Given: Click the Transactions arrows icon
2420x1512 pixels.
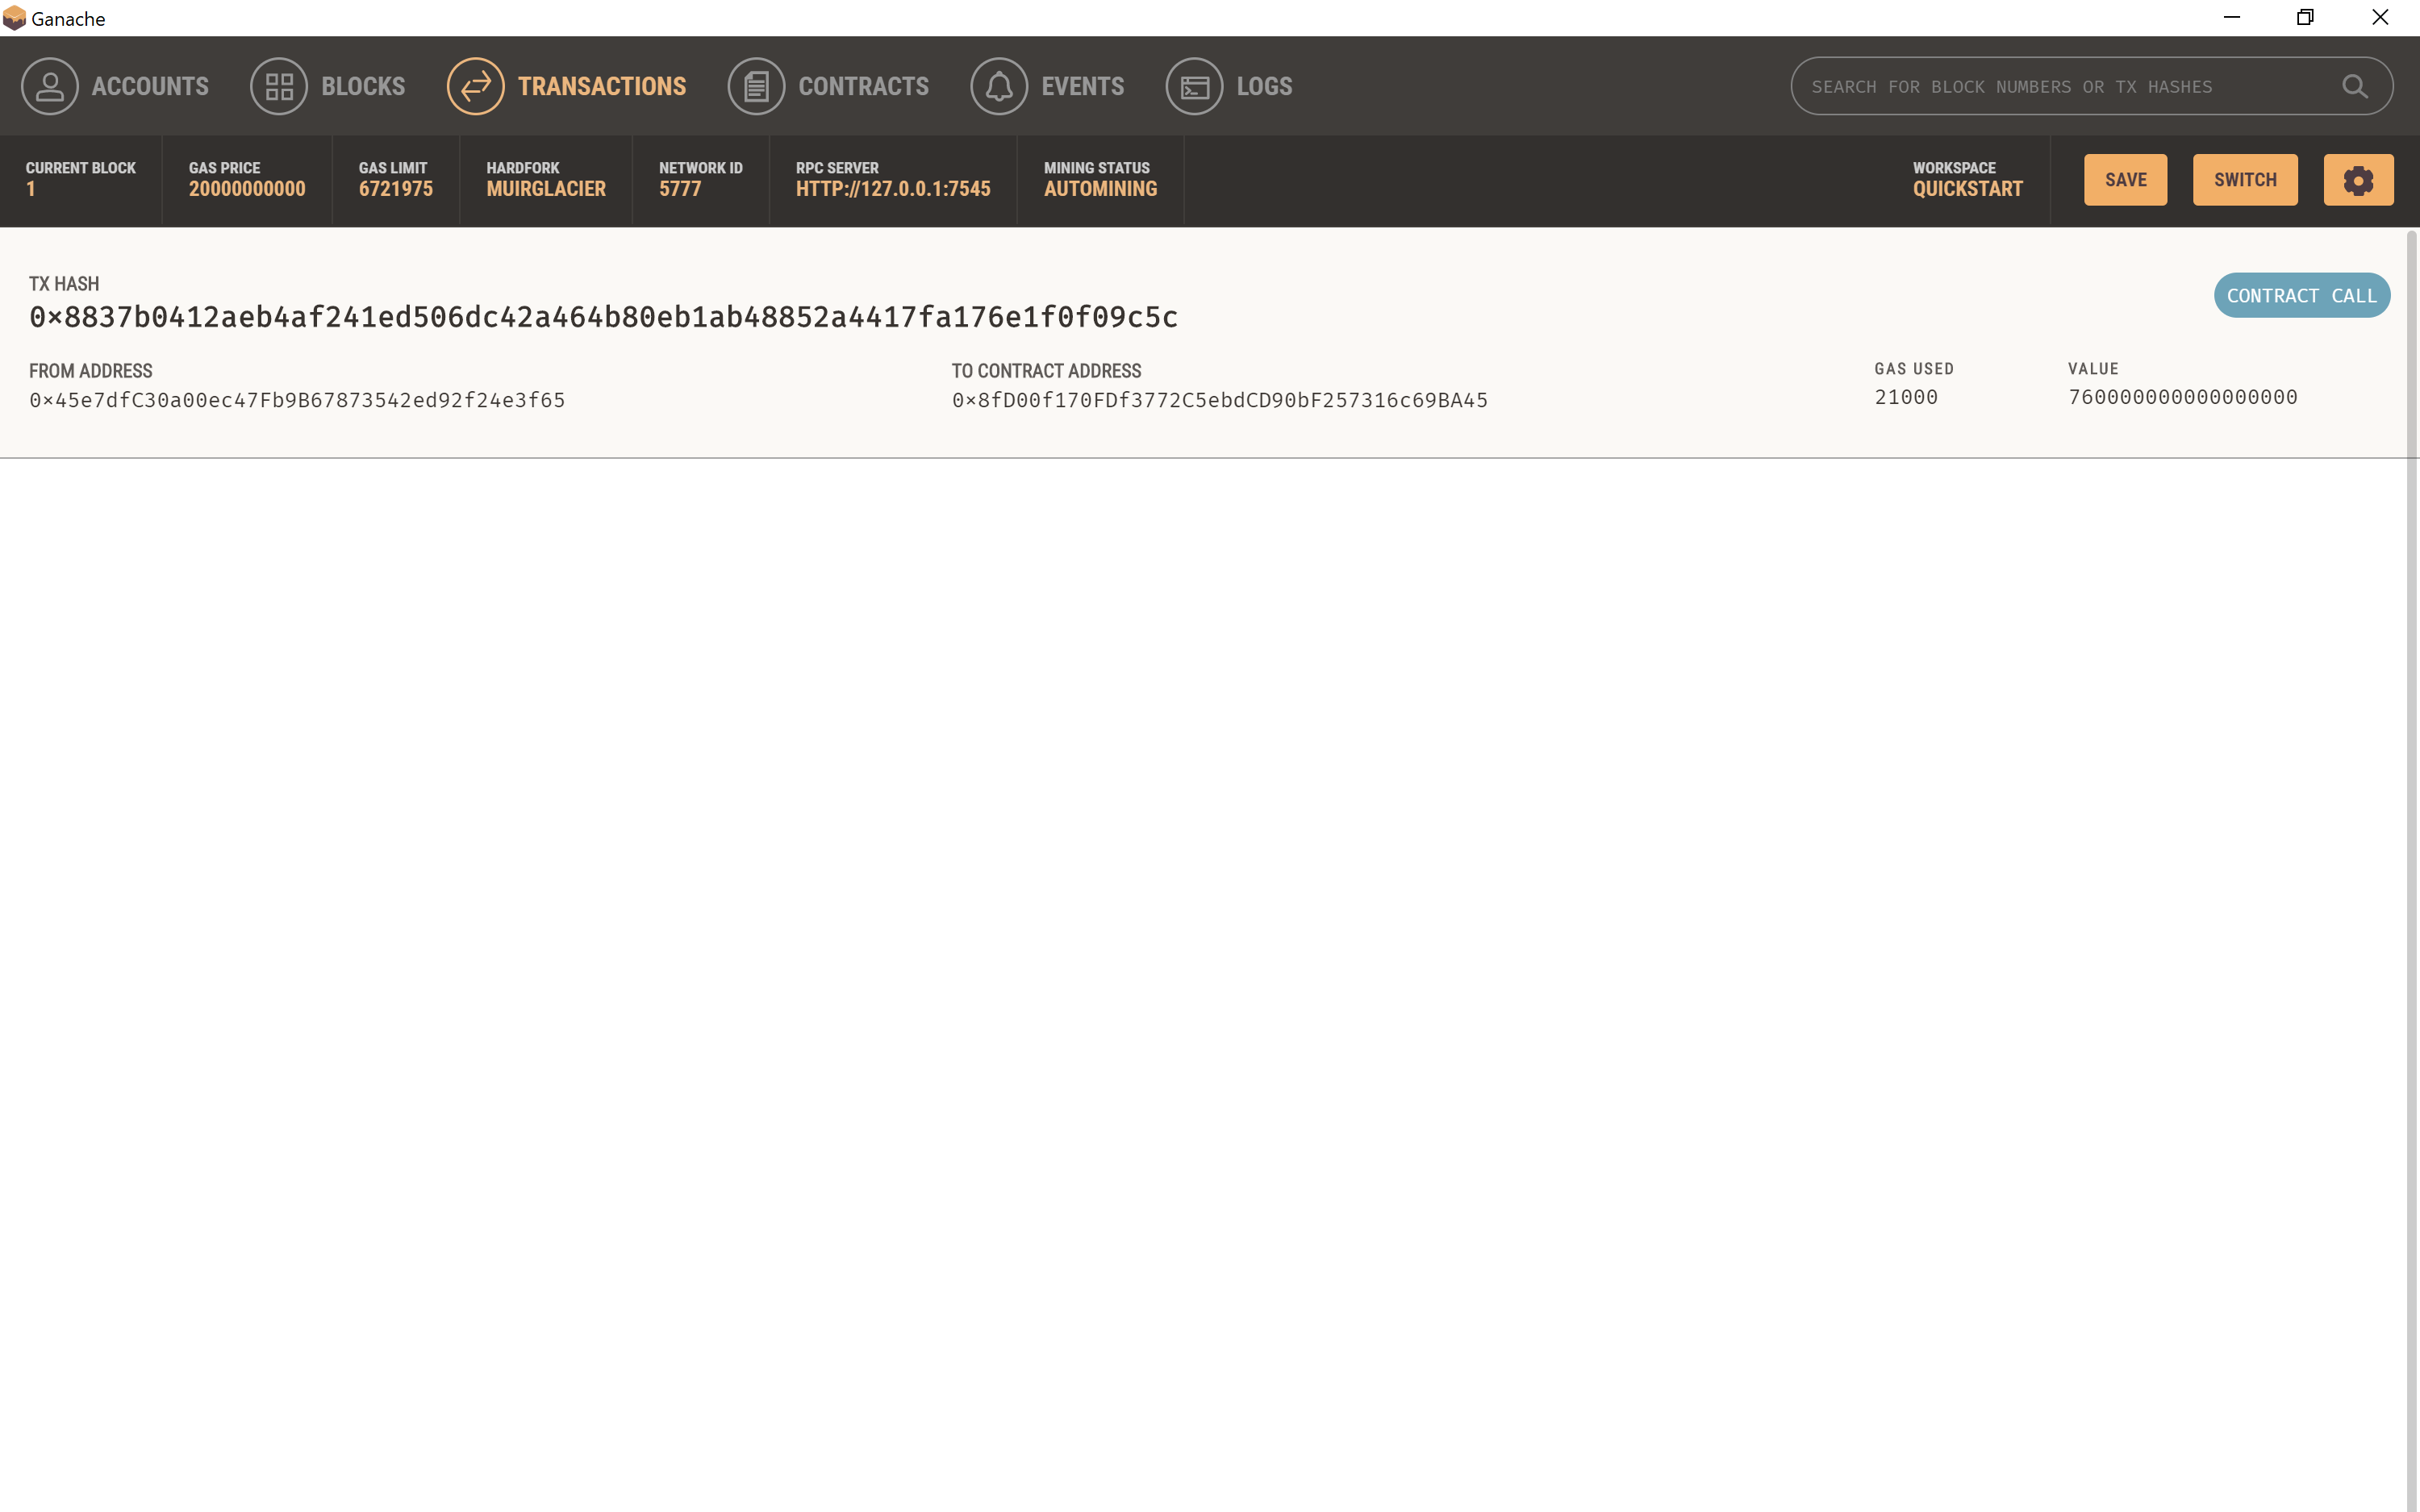Looking at the screenshot, I should tap(476, 86).
